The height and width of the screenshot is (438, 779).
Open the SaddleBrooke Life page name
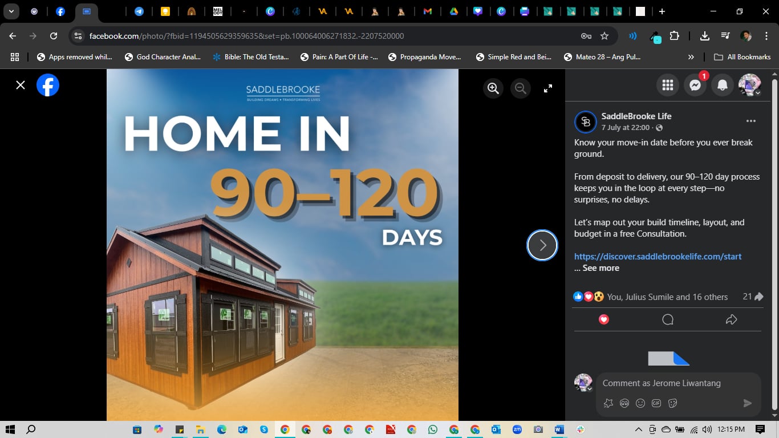636,116
